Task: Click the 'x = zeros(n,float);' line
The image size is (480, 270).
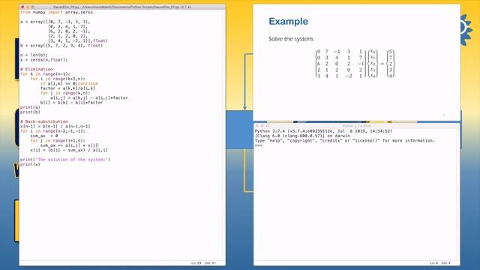Action: point(44,60)
